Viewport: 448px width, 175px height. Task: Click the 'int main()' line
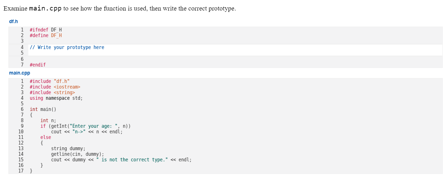43,109
